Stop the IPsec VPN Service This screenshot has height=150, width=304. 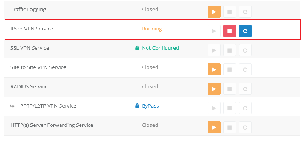(x=229, y=31)
